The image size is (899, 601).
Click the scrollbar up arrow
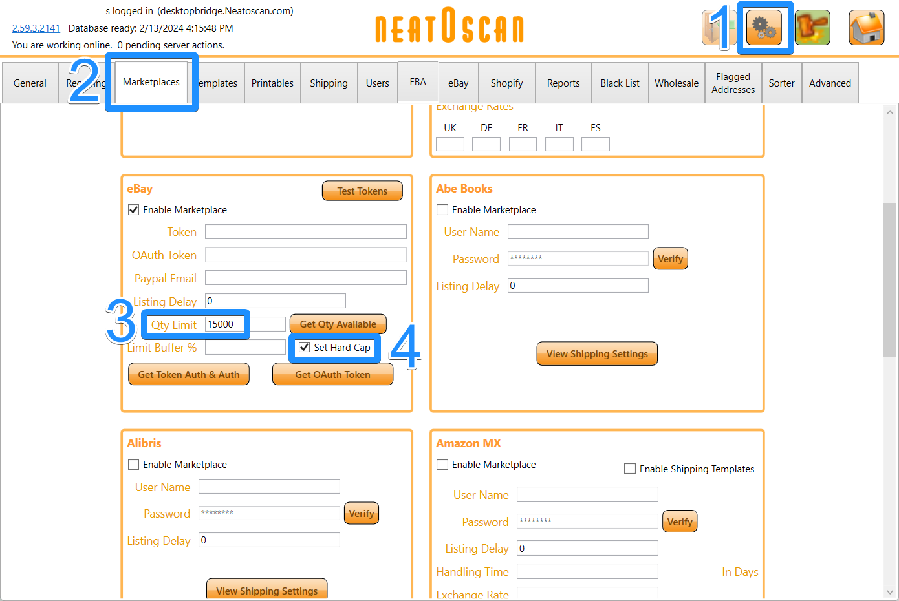tap(890, 112)
